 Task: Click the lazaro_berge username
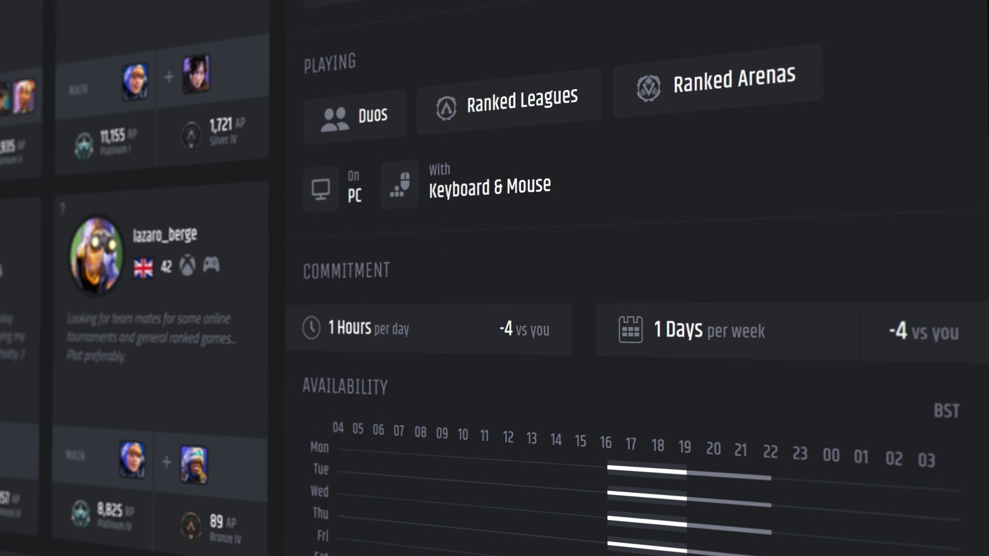tap(165, 235)
